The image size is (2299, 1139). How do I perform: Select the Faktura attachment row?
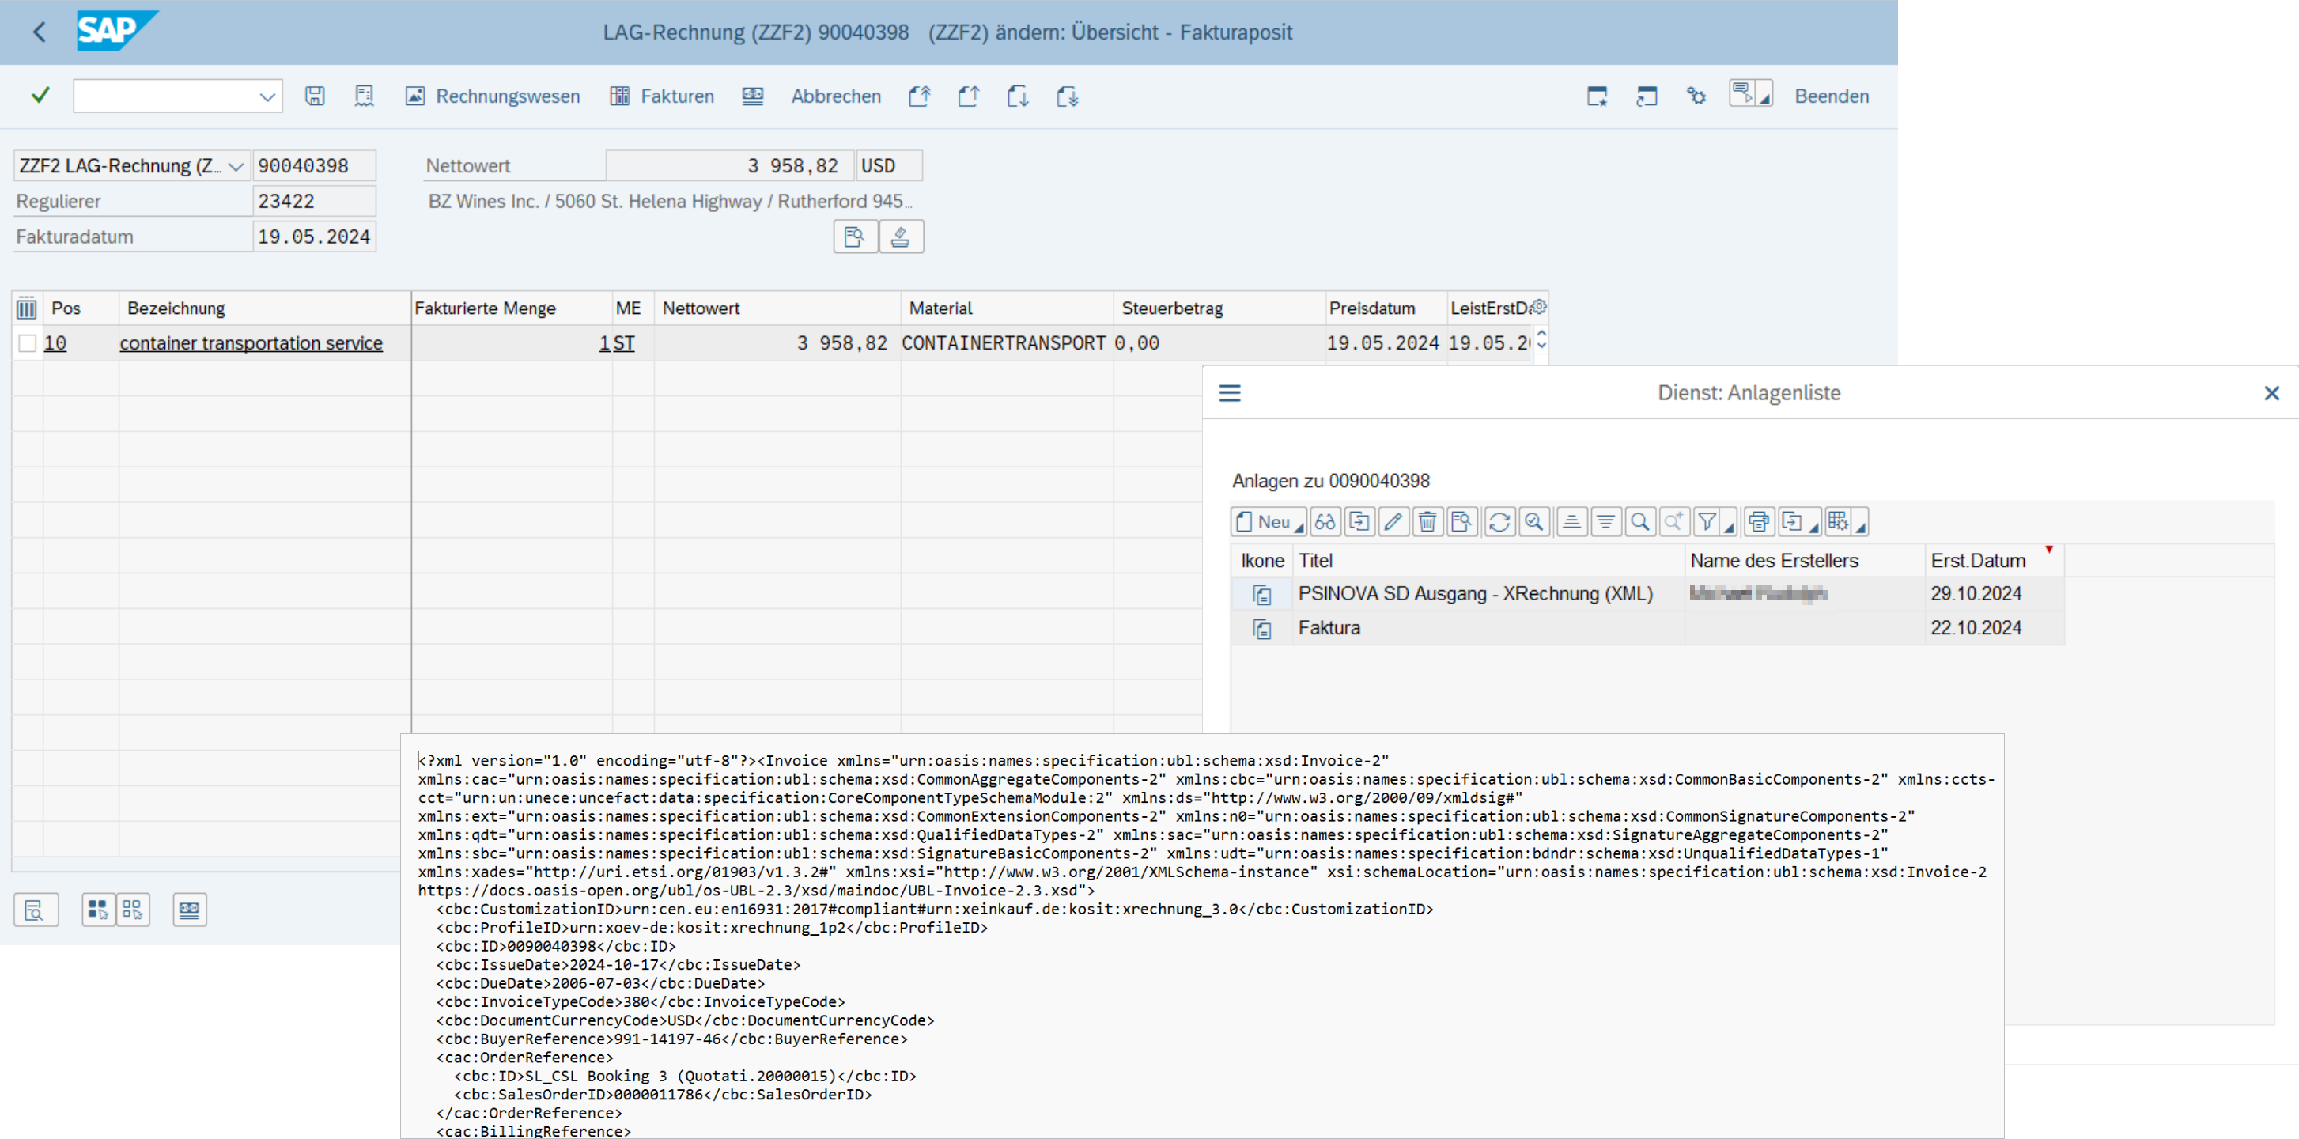[1647, 628]
